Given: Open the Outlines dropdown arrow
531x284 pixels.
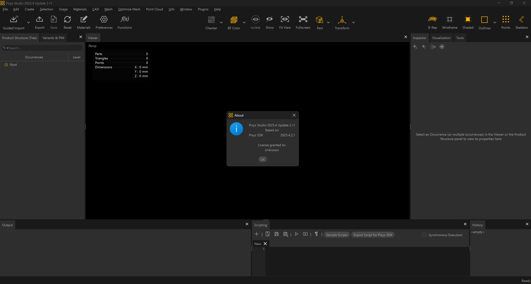Looking at the screenshot, I should pos(495,23).
